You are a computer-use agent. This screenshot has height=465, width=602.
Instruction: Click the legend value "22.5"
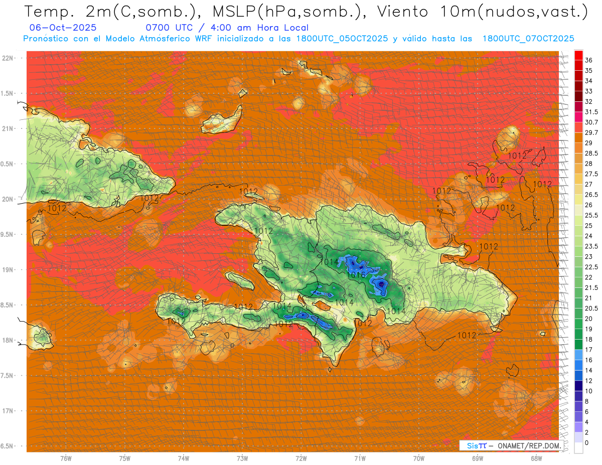[592, 267]
